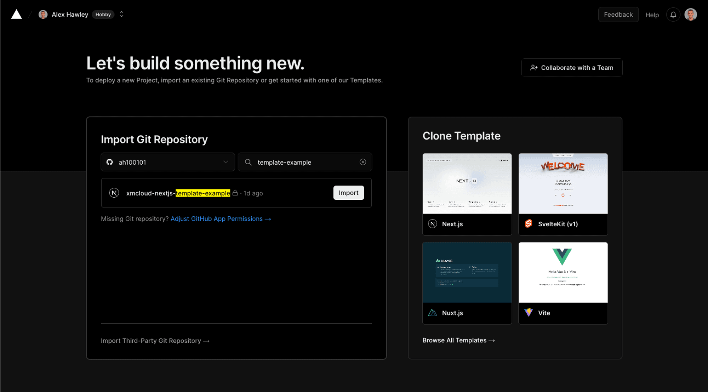Expand the ah100101 Git namespace dropdown
This screenshot has height=392, width=708.
click(225, 162)
